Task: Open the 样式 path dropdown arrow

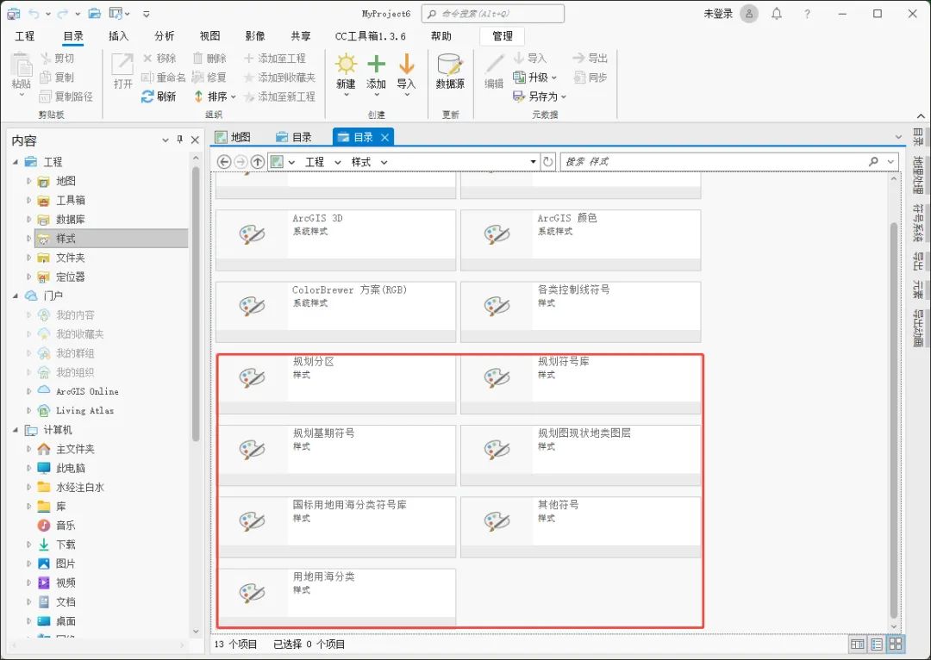Action: click(x=384, y=162)
